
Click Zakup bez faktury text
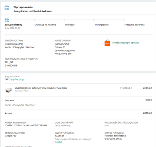62,125
